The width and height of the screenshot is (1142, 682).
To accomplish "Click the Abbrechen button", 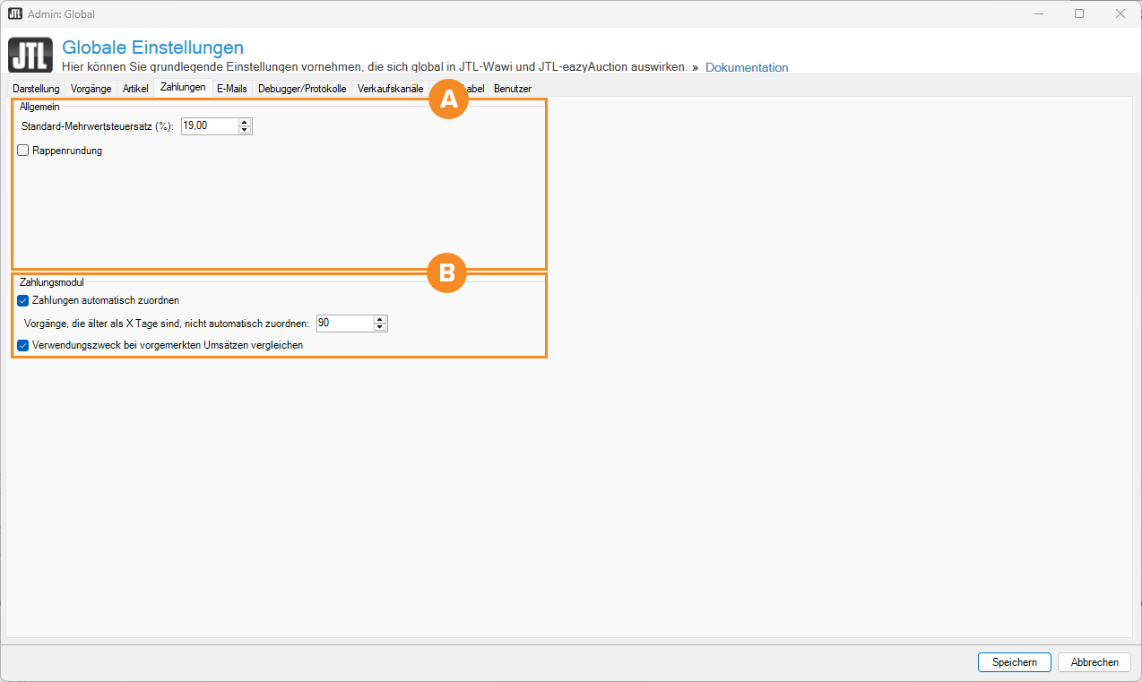I will (1094, 662).
